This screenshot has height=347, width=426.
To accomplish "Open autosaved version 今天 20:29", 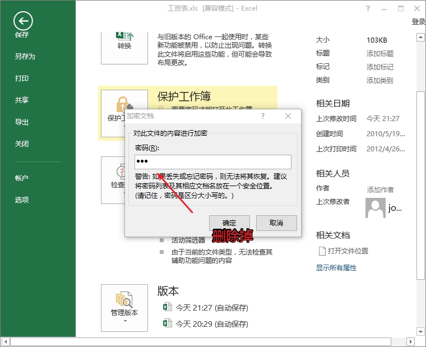I will [x=206, y=324].
